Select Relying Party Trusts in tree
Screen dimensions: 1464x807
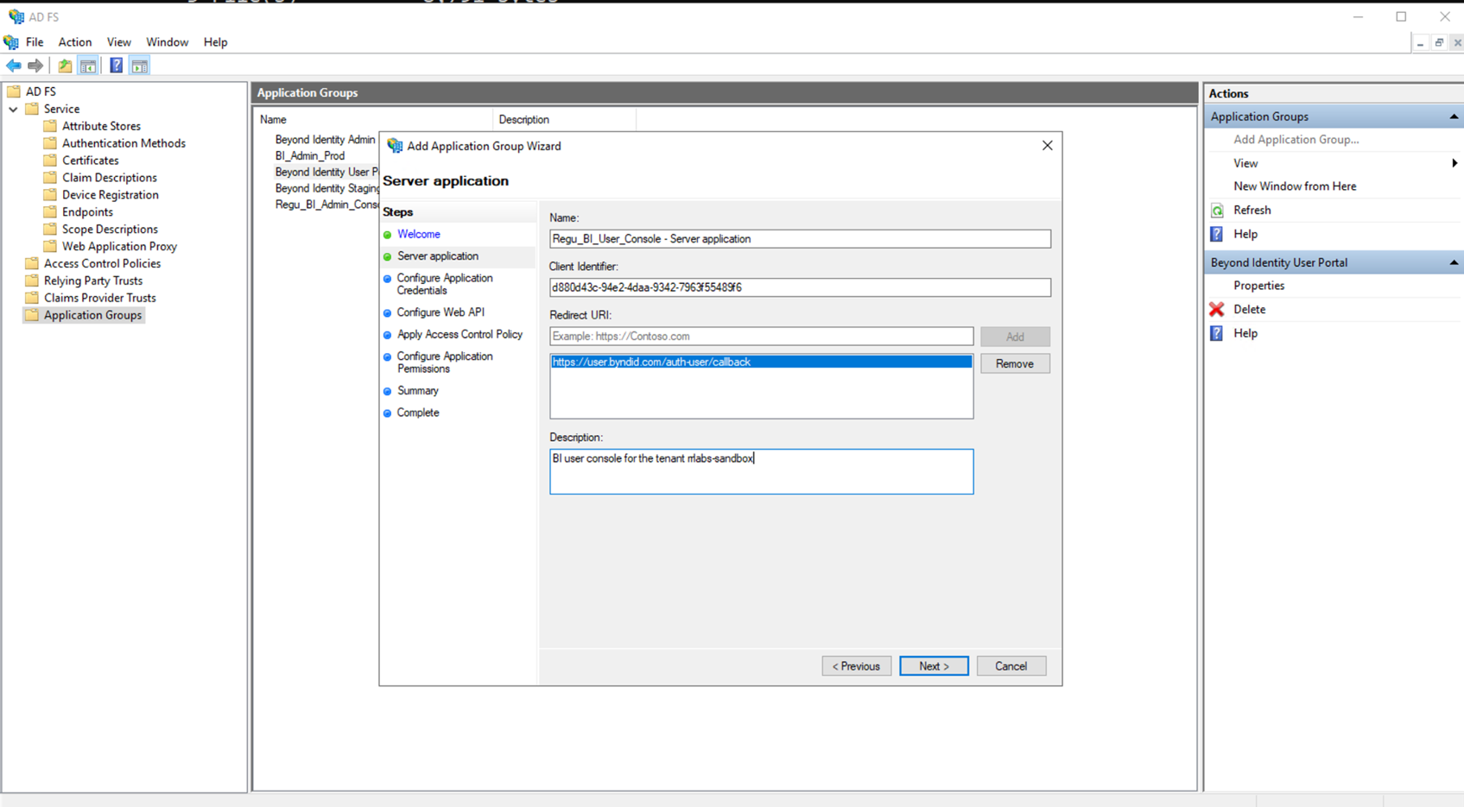click(x=93, y=281)
